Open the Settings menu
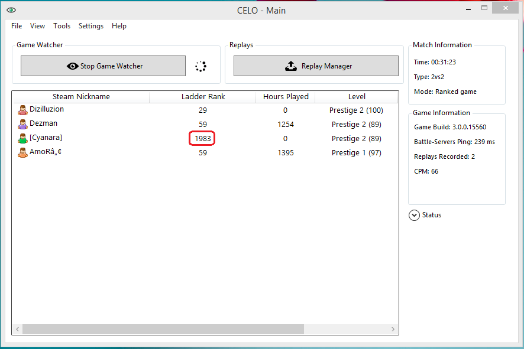 [x=91, y=26]
